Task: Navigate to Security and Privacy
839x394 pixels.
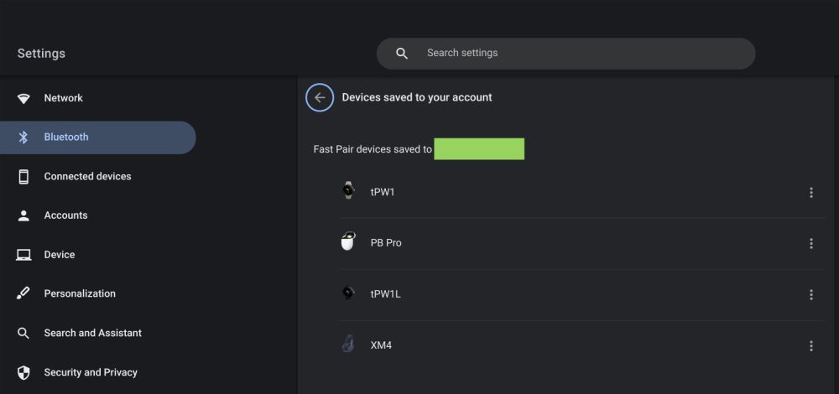Action: pyautogui.click(x=91, y=372)
